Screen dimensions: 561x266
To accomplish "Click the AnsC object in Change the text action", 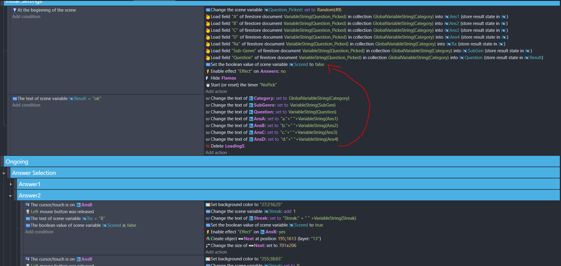I will click(259, 133).
